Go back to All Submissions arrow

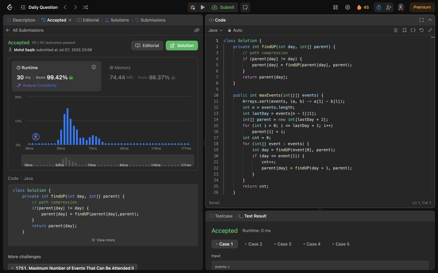[8, 30]
